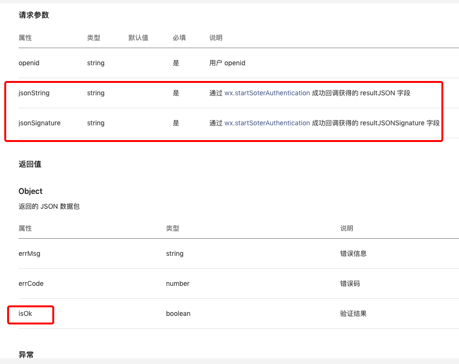This screenshot has height=364, width=459.
Task: Select the text 返回的 JSON 数据包
Action: [49, 206]
